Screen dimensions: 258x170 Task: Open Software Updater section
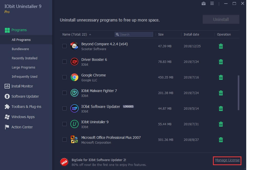(x=25, y=96)
